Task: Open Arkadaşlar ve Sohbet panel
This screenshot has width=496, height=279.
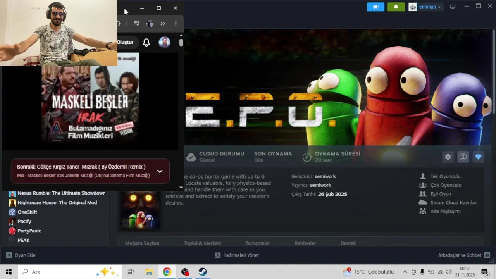Action: point(464,255)
